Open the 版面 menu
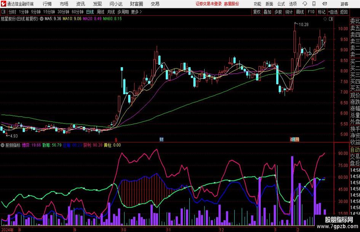The image size is (360, 232). tap(269, 4)
